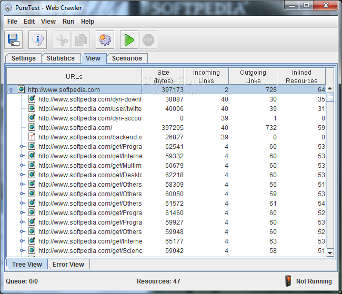The height and width of the screenshot is (294, 342).
Task: Click size value 397205
Action: (x=172, y=128)
